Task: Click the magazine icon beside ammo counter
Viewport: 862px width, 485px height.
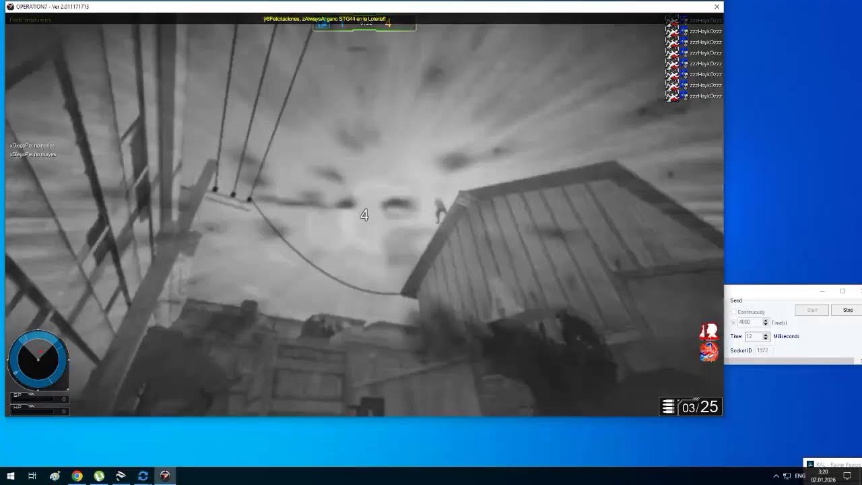Action: click(x=668, y=407)
